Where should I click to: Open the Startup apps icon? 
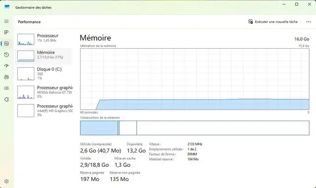[6, 65]
